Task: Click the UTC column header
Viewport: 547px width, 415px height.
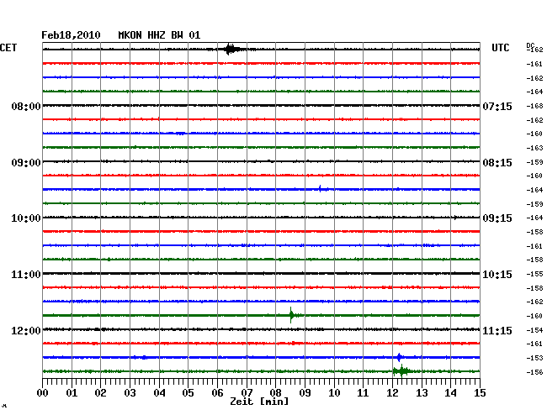Action: point(501,48)
